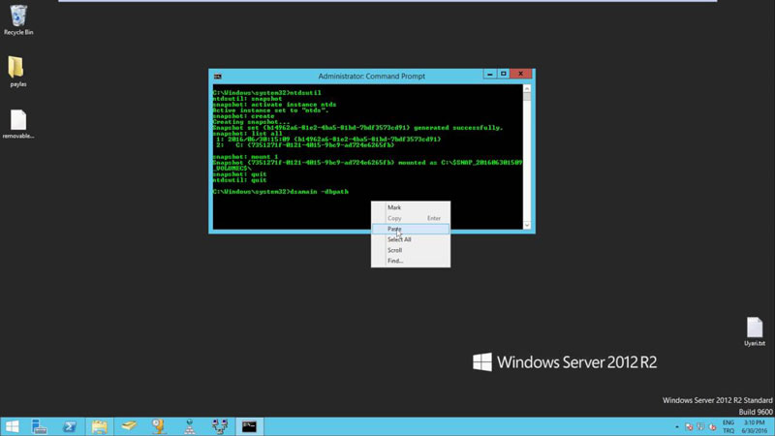775x436 pixels.
Task: Click the third tray icon with red badge
Action: coord(712,427)
